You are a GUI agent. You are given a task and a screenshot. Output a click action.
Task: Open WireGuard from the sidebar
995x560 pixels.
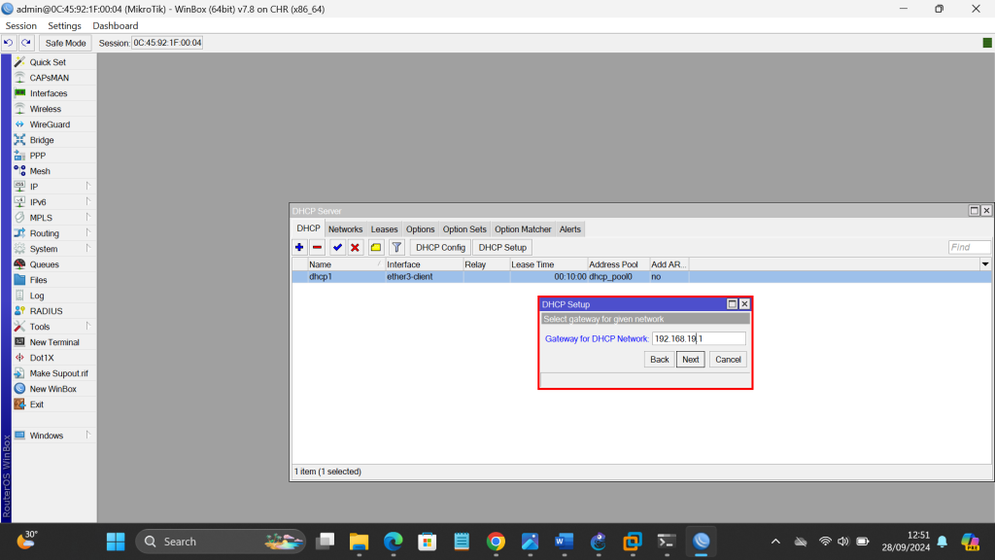pos(49,124)
